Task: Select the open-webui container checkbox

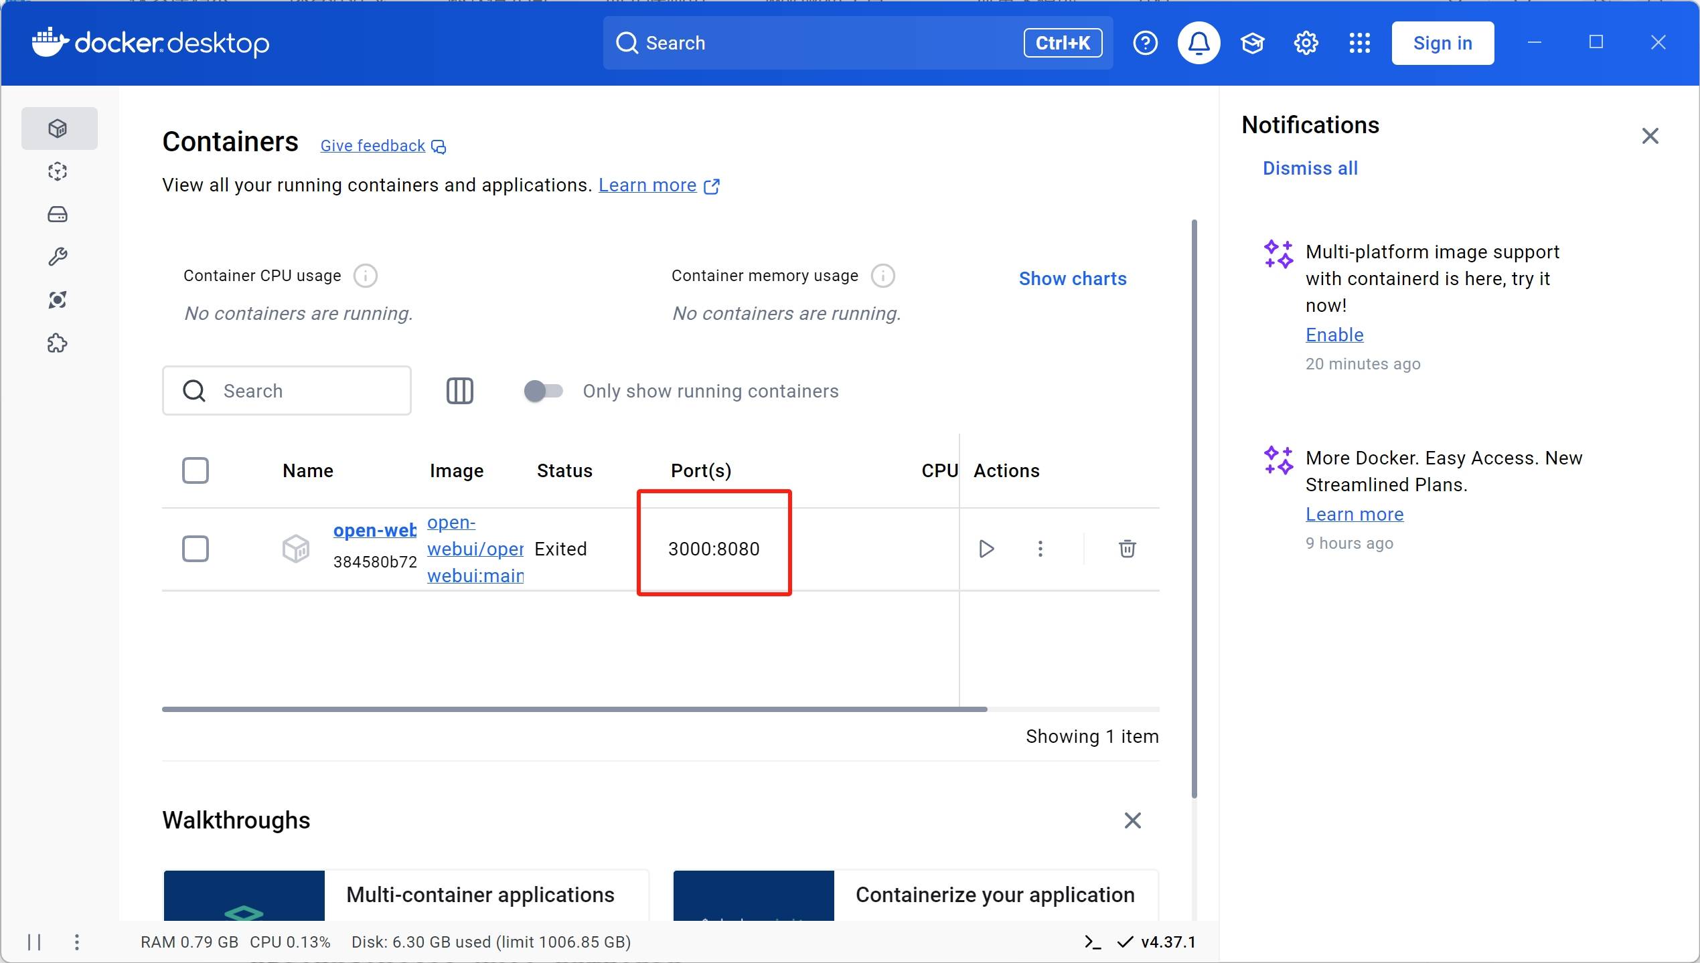Action: click(196, 549)
